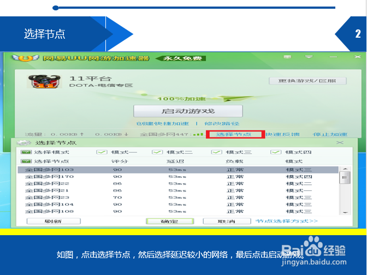
Task: Click the UU winged logo icon
Action: pyautogui.click(x=25, y=57)
